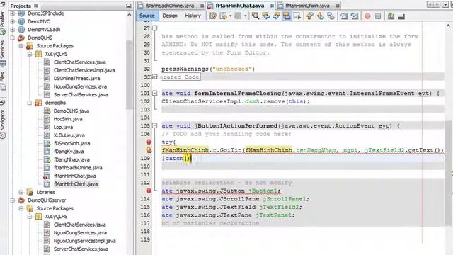
Task: Click the DemoQLHS project coffee-cup icon
Action: pos(21,38)
